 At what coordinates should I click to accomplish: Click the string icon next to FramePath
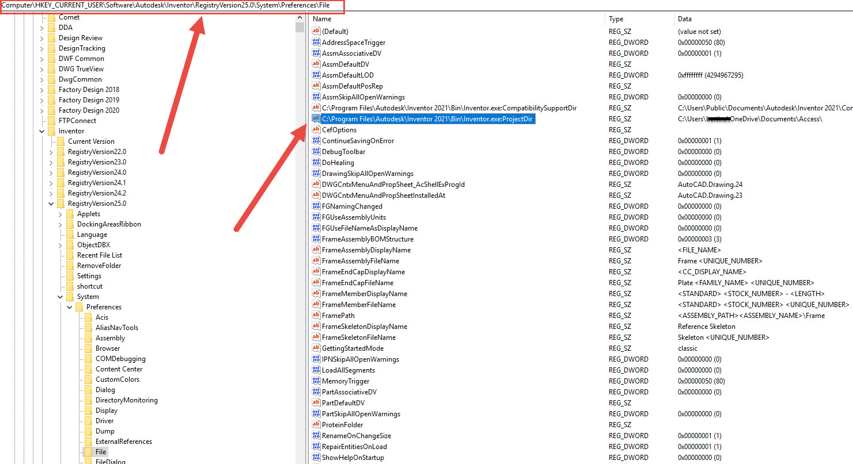click(316, 315)
